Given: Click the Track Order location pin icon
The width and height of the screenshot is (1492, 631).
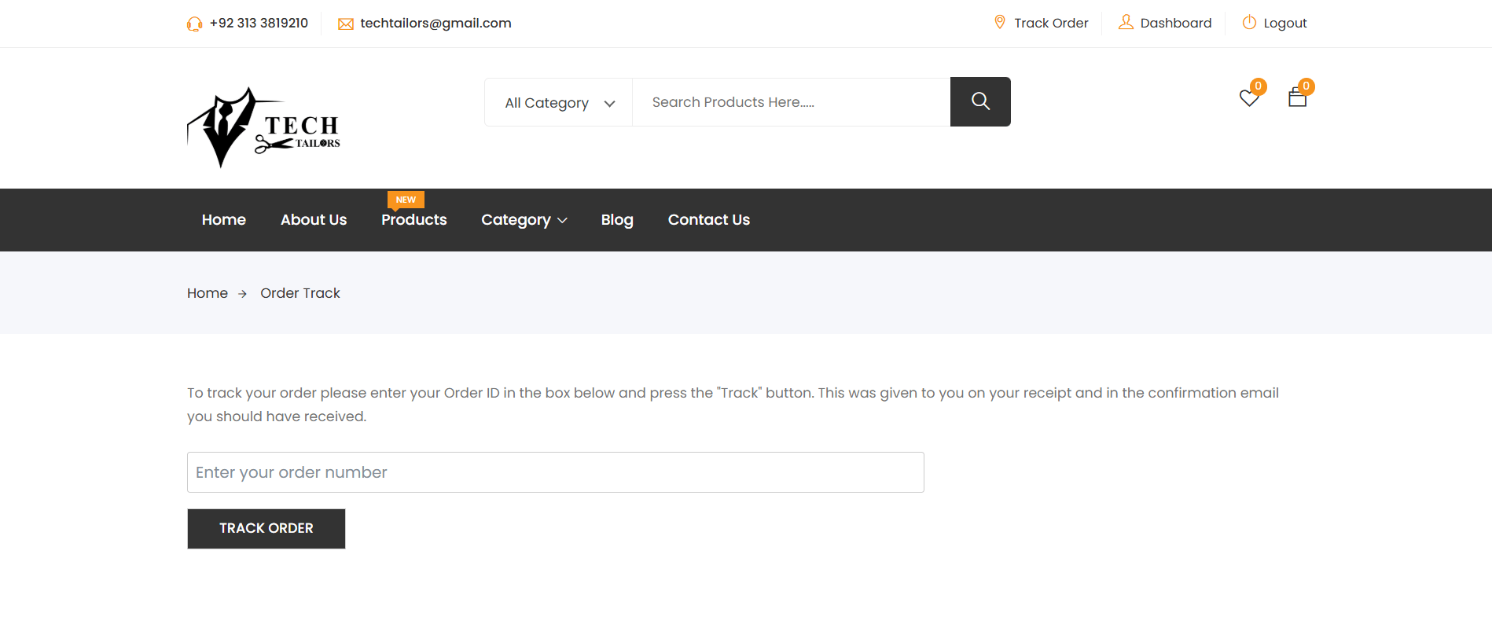Looking at the screenshot, I should coord(1000,22).
